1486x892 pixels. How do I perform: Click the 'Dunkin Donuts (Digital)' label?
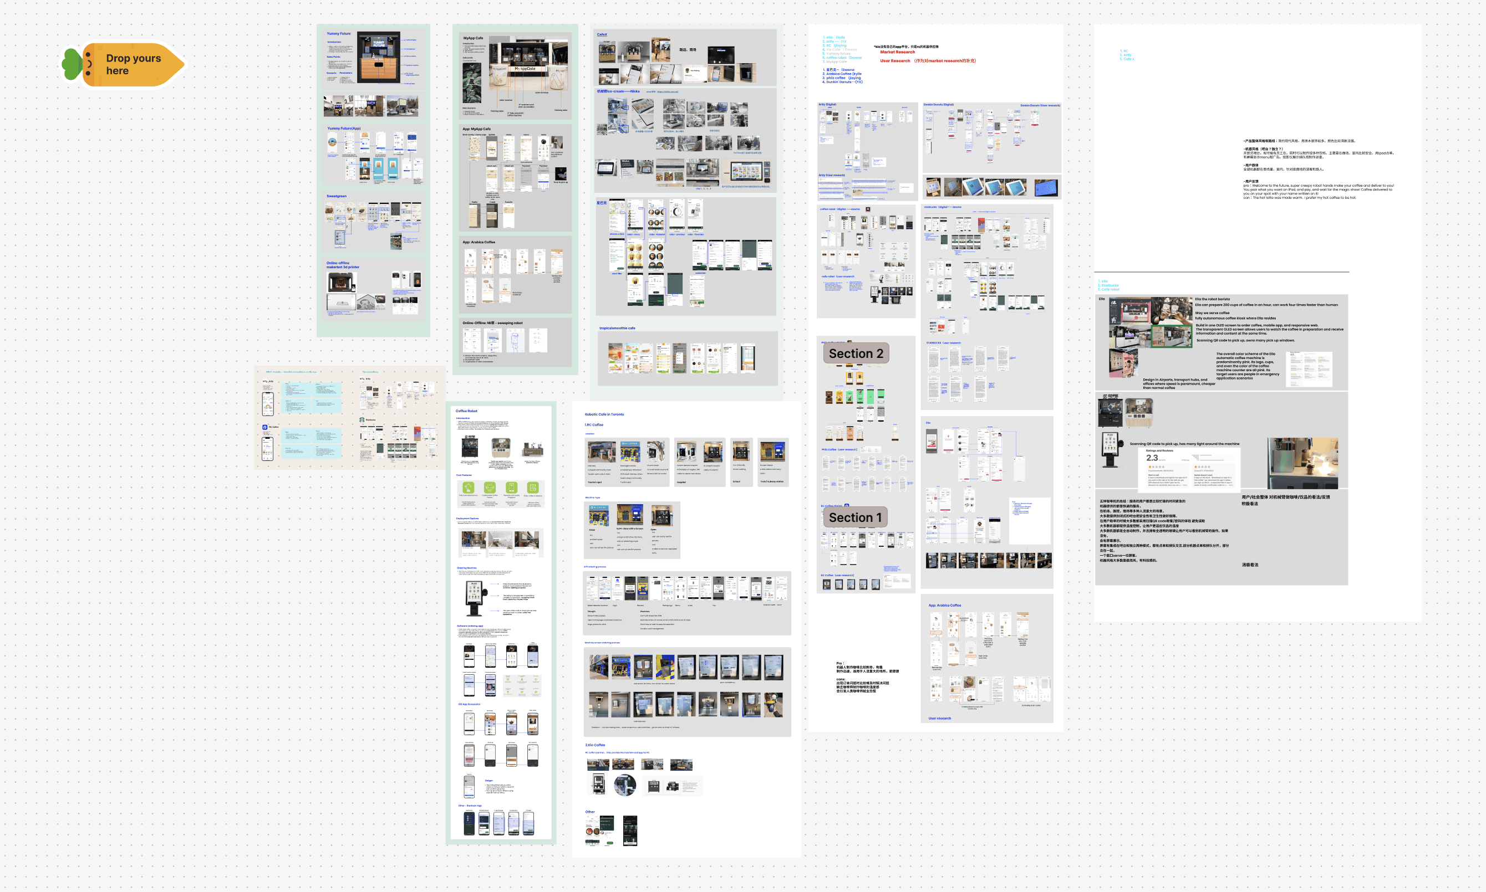938,105
